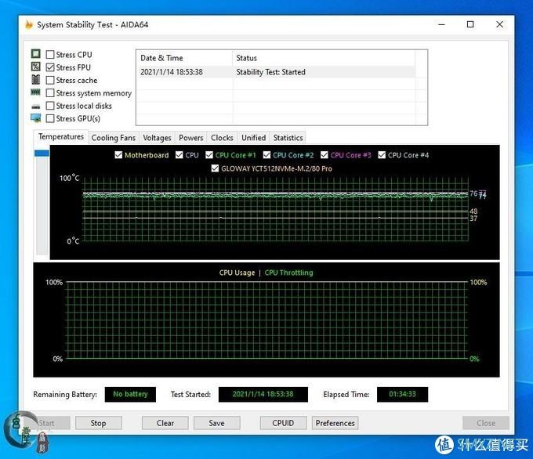Viewport: 533px width, 459px height.
Task: Click the Save button
Action: [x=216, y=423]
